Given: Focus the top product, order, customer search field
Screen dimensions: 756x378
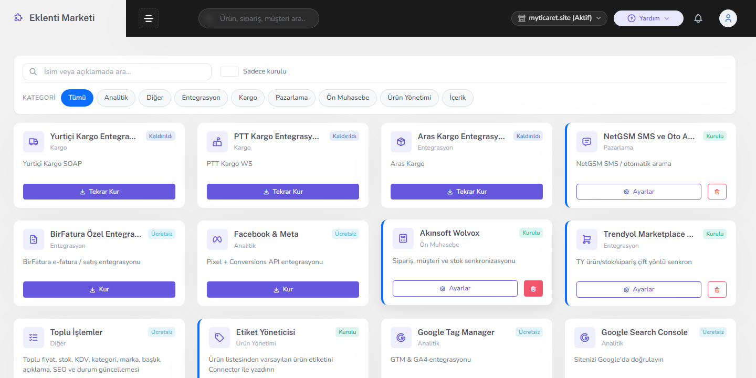Looking at the screenshot, I should point(259,18).
